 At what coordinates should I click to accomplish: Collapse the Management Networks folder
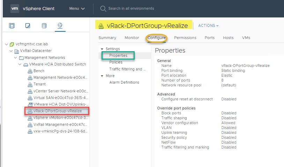click(15, 58)
